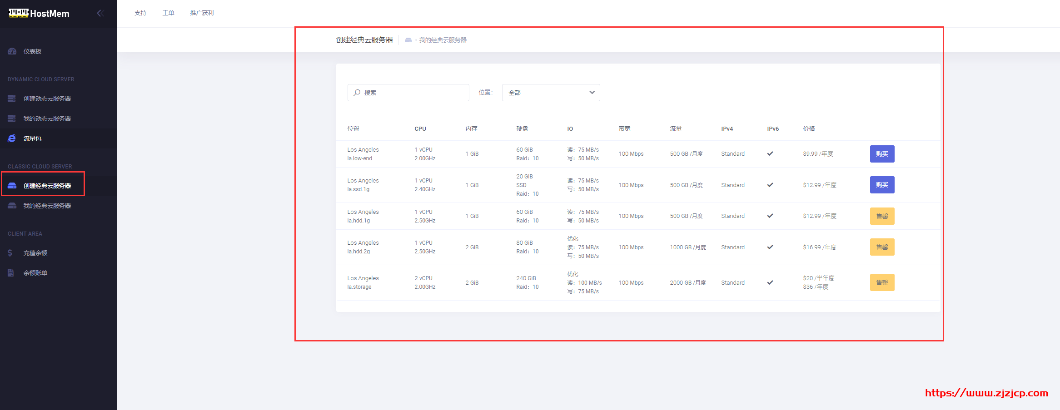Click the document icon for 余额账单

10,273
